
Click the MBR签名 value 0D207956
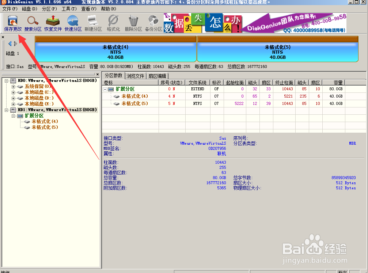click(217, 149)
